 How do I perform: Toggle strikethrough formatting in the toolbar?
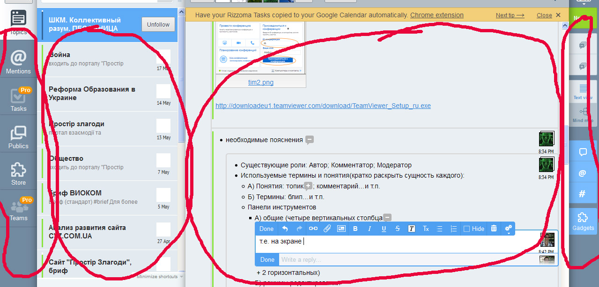pos(398,229)
